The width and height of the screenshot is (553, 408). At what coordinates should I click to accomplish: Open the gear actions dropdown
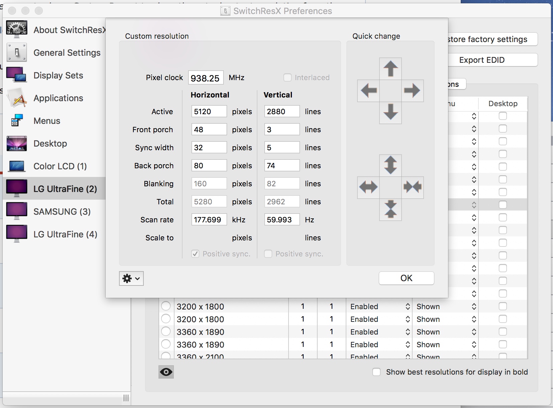pyautogui.click(x=131, y=278)
